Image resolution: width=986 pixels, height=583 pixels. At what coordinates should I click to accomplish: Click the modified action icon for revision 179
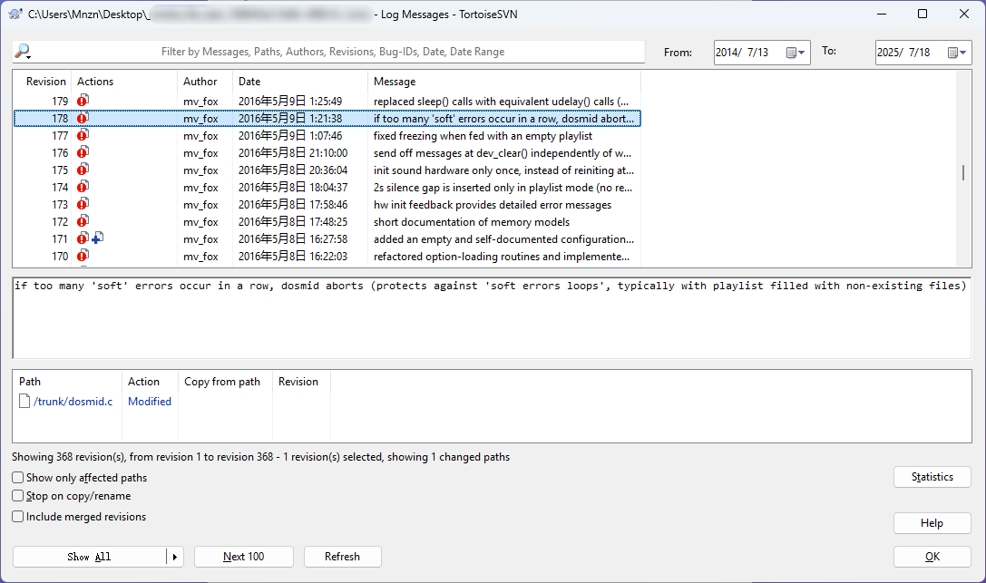83,101
